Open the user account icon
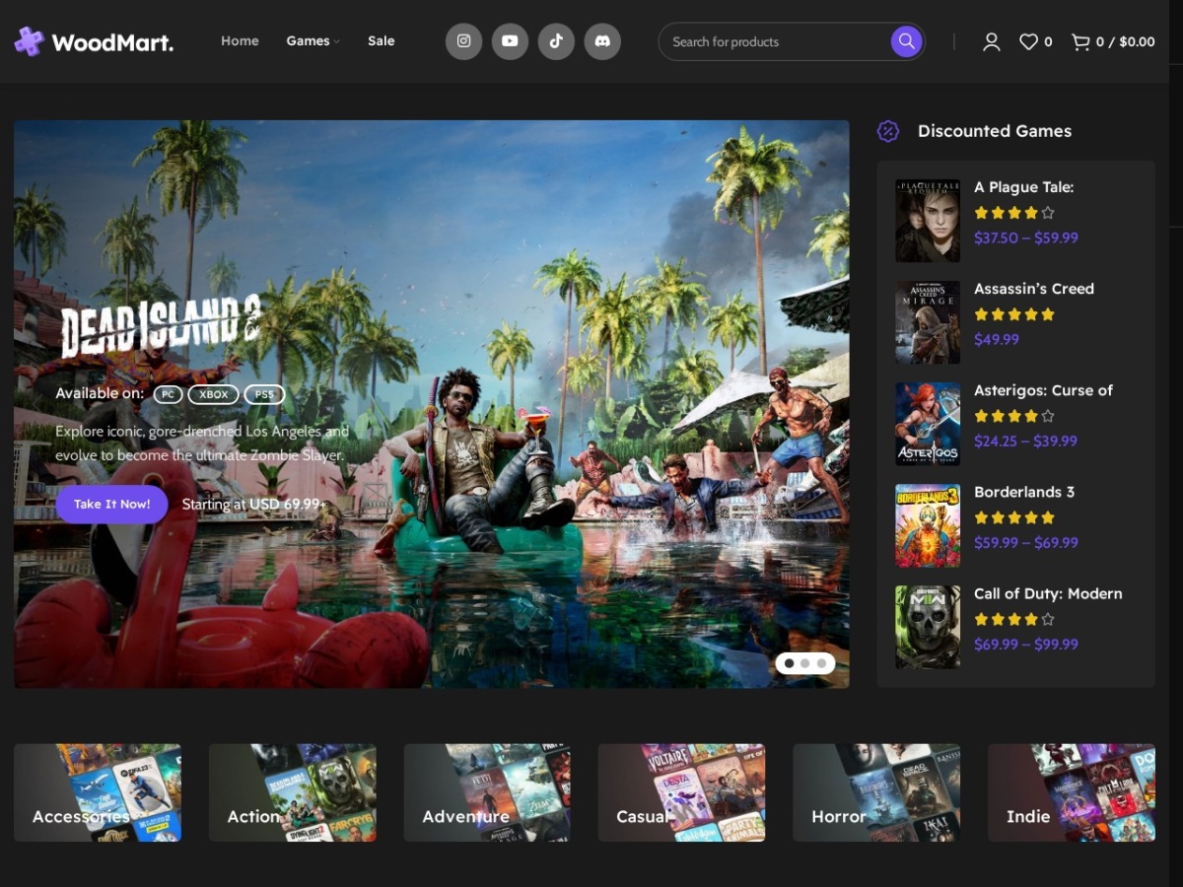This screenshot has width=1183, height=887. 992,41
